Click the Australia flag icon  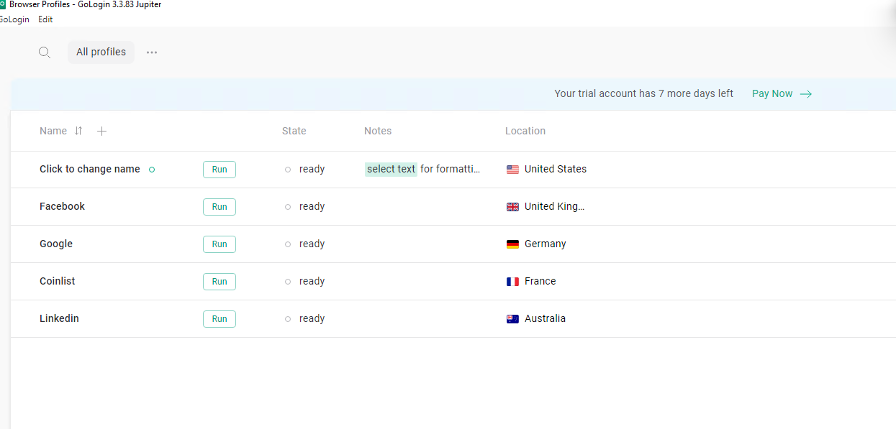point(512,319)
